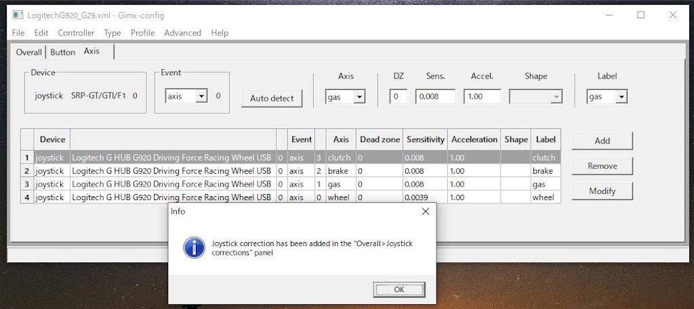
Task: Select row 4 header for wheel
Action: click(27, 197)
